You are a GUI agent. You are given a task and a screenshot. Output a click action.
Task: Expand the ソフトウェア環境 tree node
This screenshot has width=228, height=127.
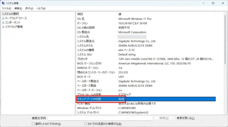click(x=3, y=27)
